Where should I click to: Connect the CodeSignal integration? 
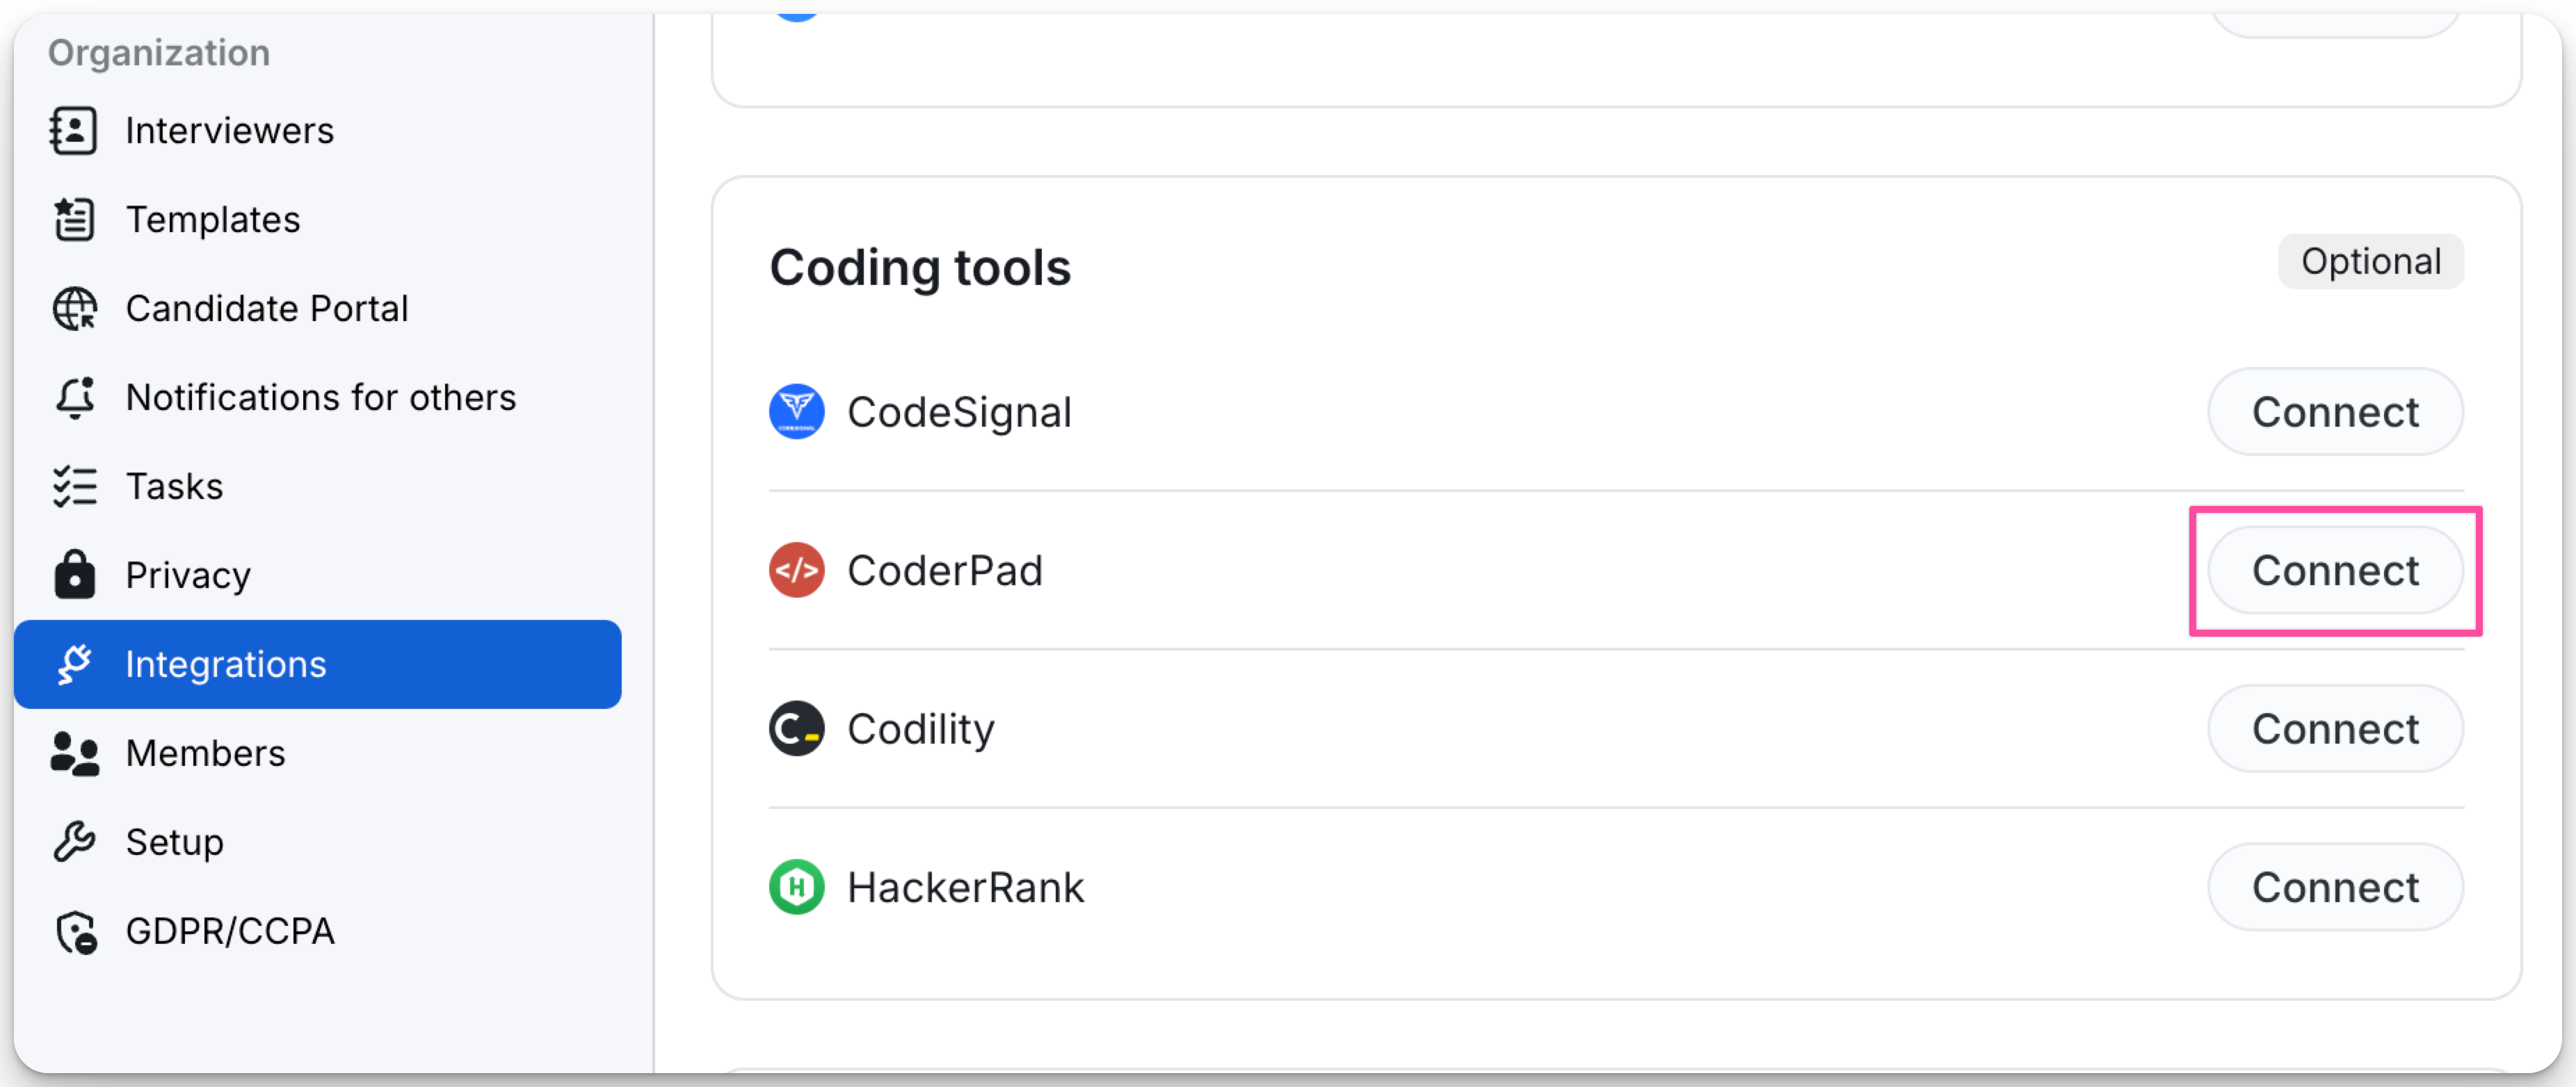pyautogui.click(x=2334, y=411)
